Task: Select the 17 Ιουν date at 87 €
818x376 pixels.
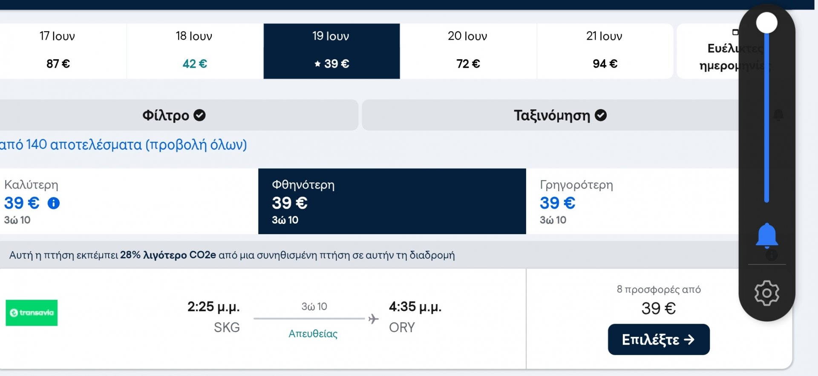Action: click(58, 51)
